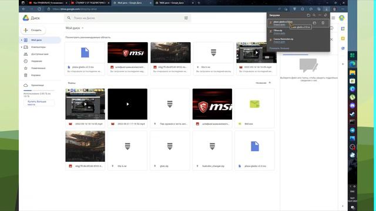Focus the Поиск на Диске search field

click(x=127, y=18)
